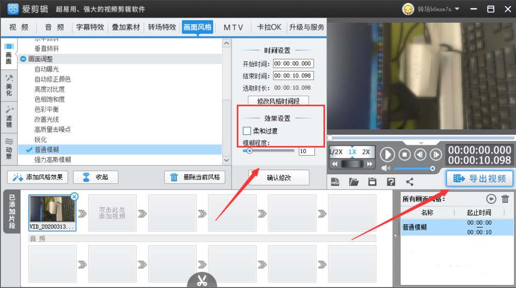Viewport: 516px width, 288px height.
Task: Click the 模糊程度 slider handle
Action: [249, 151]
